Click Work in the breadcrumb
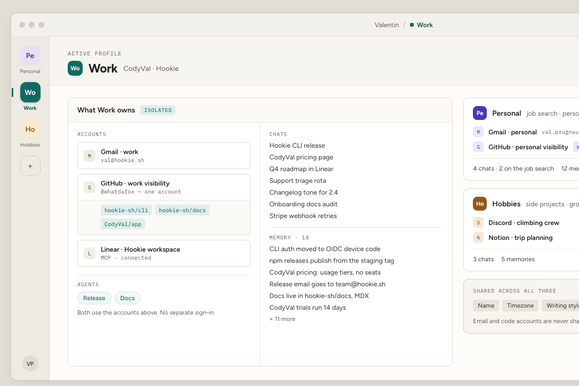 point(424,25)
